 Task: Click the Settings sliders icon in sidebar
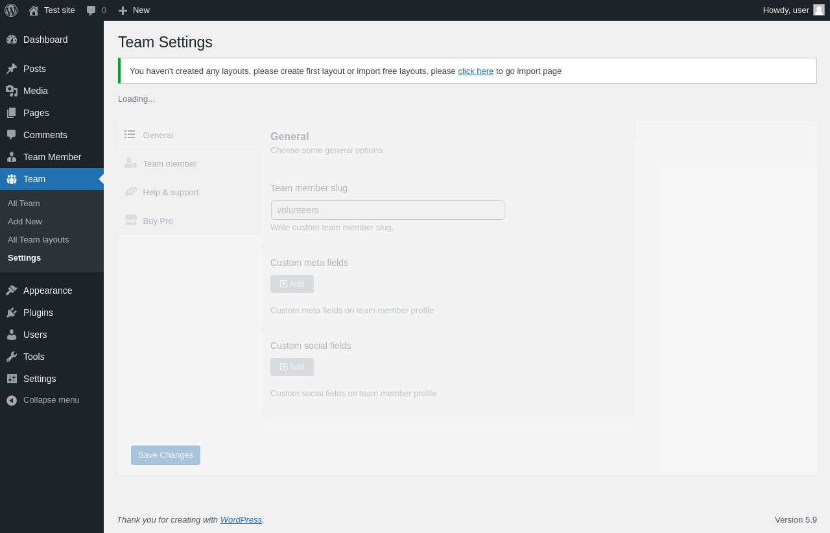[12, 379]
